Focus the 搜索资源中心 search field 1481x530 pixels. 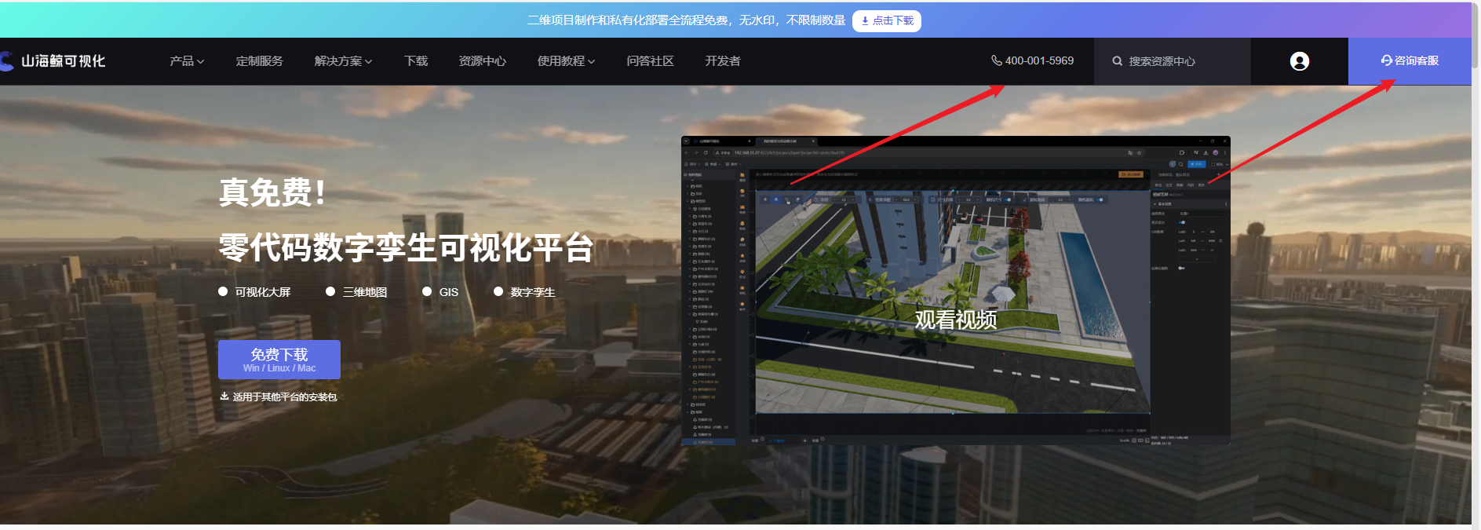click(1173, 61)
